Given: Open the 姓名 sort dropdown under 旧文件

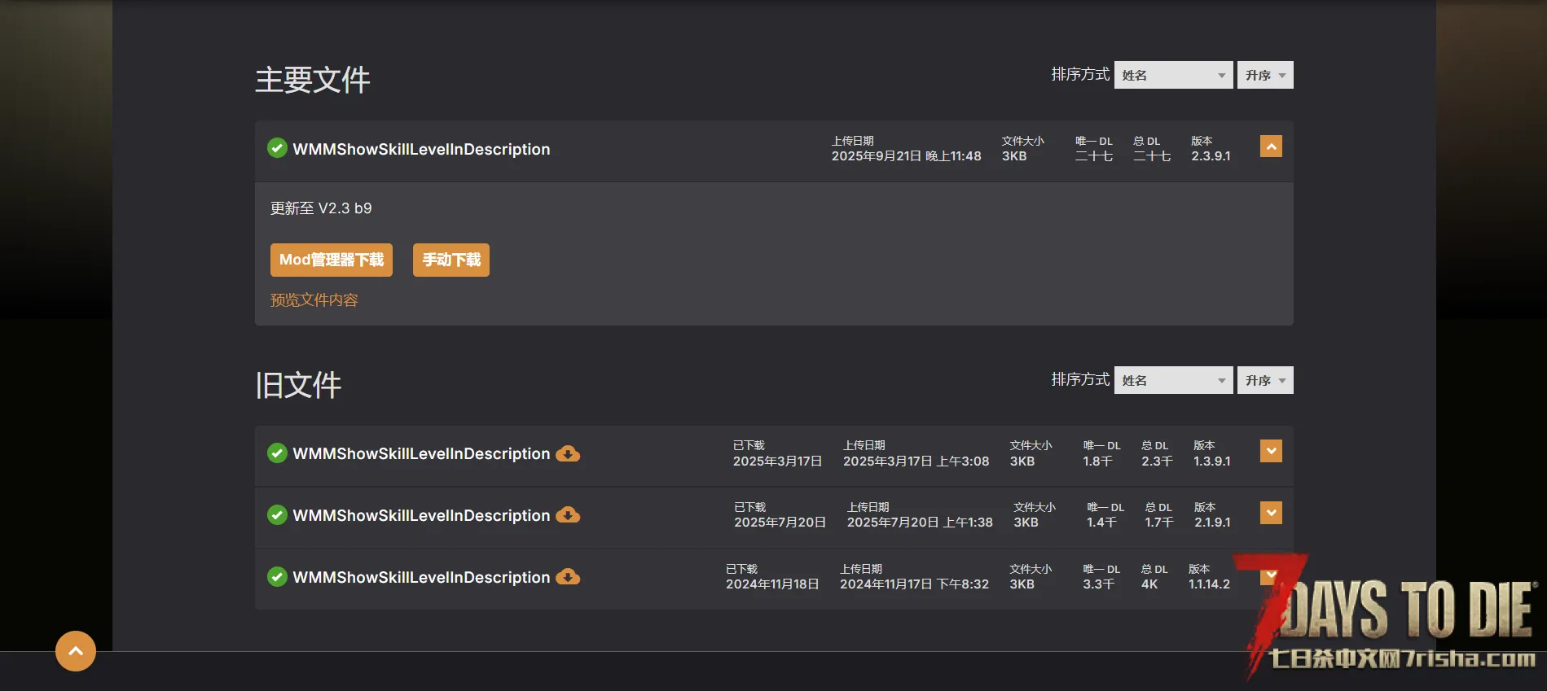Looking at the screenshot, I should (x=1173, y=380).
